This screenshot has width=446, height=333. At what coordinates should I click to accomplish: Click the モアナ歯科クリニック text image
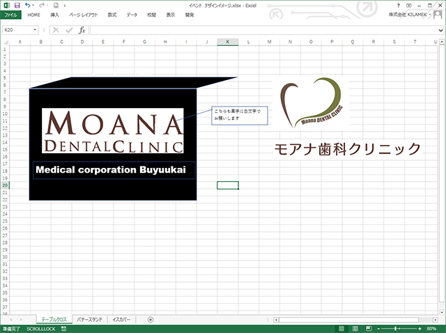coord(348,148)
